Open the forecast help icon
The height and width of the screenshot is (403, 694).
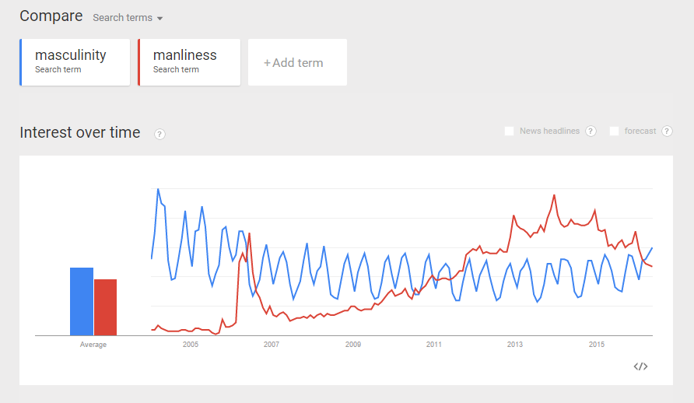point(667,131)
